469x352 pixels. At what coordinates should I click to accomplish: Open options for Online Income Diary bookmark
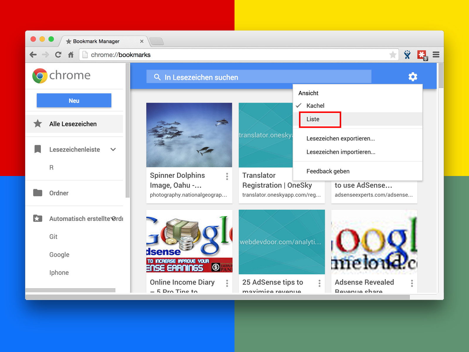pos(227,283)
